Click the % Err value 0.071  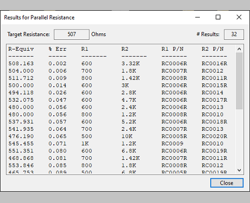pyautogui.click(x=58, y=144)
